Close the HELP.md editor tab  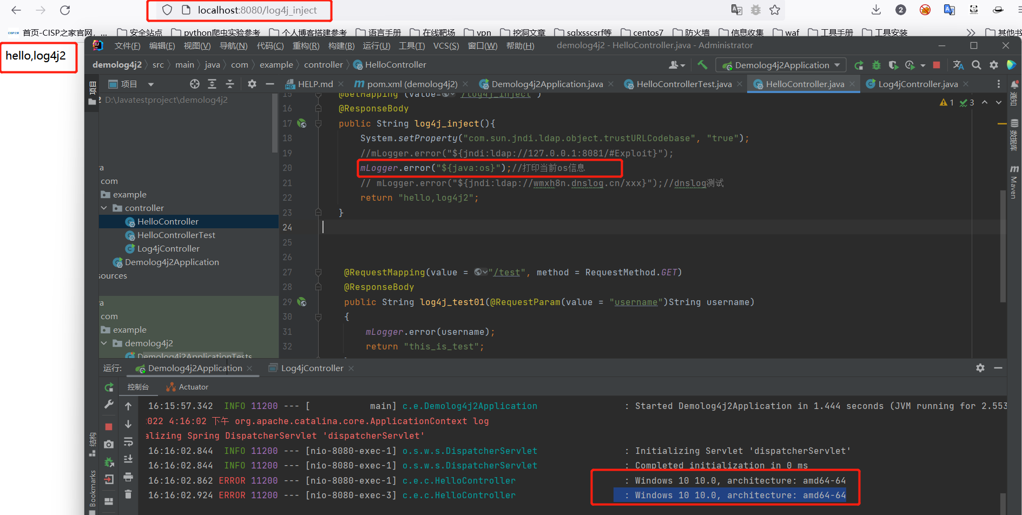pos(341,84)
